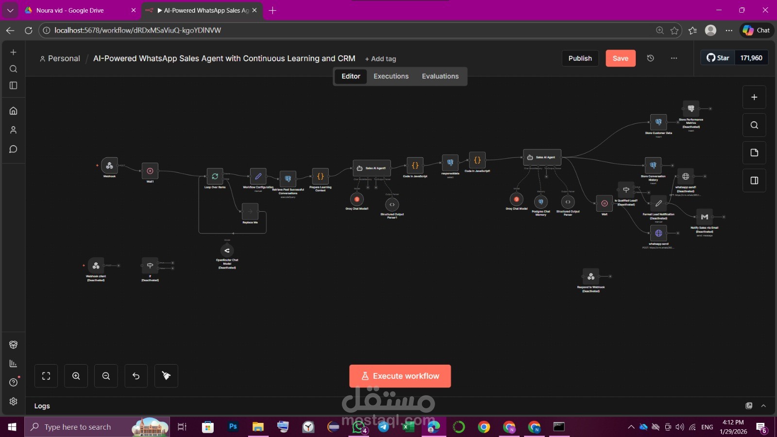Open Prepare Learning Context code node
Screen dimensions: 777x437
point(321,176)
